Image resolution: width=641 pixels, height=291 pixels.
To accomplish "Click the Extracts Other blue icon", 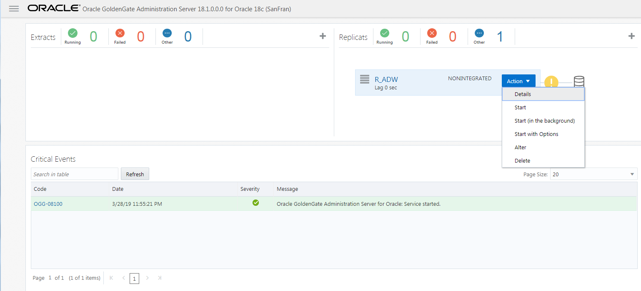I will point(167,33).
